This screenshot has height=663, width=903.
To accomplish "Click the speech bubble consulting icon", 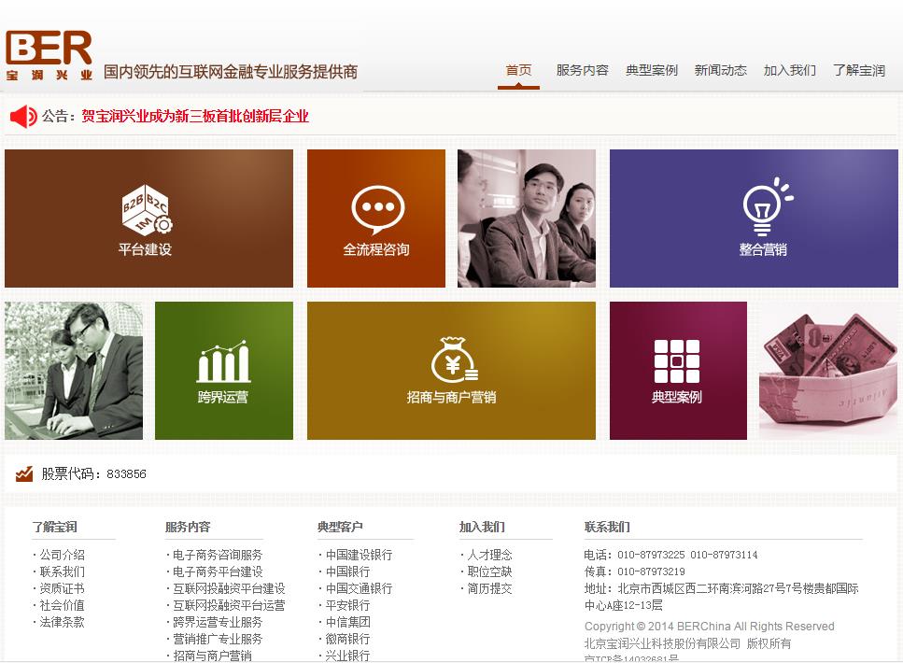I will (x=378, y=210).
